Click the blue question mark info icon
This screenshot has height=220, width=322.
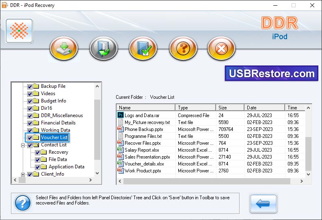click(23, 203)
